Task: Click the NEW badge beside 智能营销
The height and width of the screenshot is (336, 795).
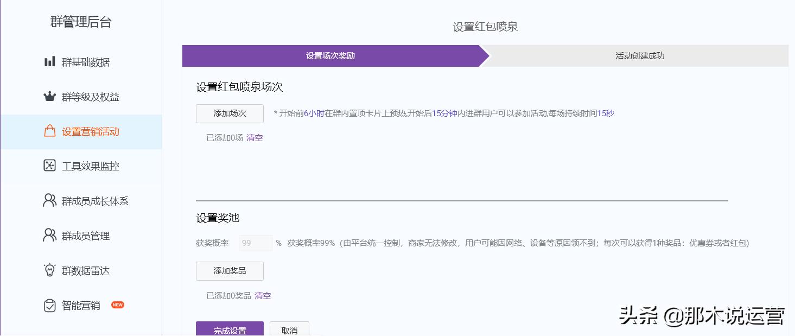Action: 117,305
